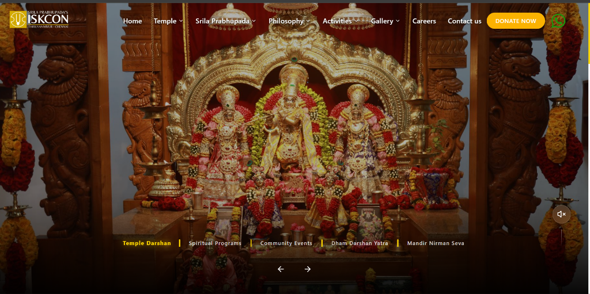Click the ISKCON logo in header
The height and width of the screenshot is (294, 590).
coord(39,20)
